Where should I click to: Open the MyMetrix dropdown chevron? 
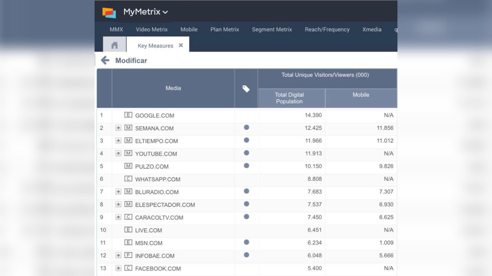click(x=166, y=12)
